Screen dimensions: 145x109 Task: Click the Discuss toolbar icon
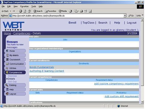pos(90,11)
